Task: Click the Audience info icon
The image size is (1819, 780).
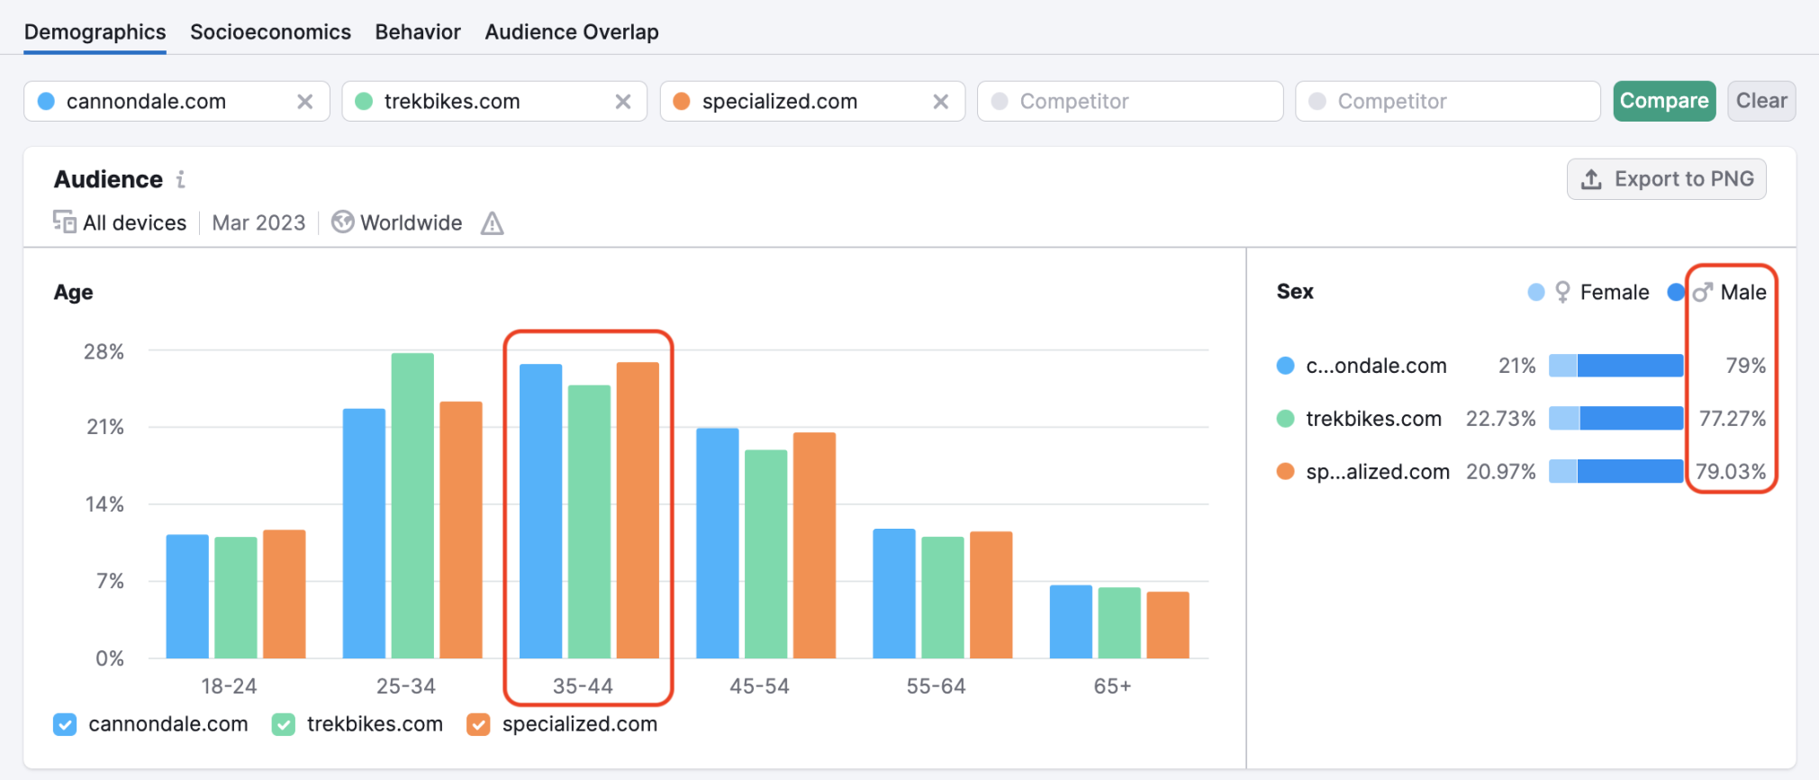Action: (x=181, y=180)
